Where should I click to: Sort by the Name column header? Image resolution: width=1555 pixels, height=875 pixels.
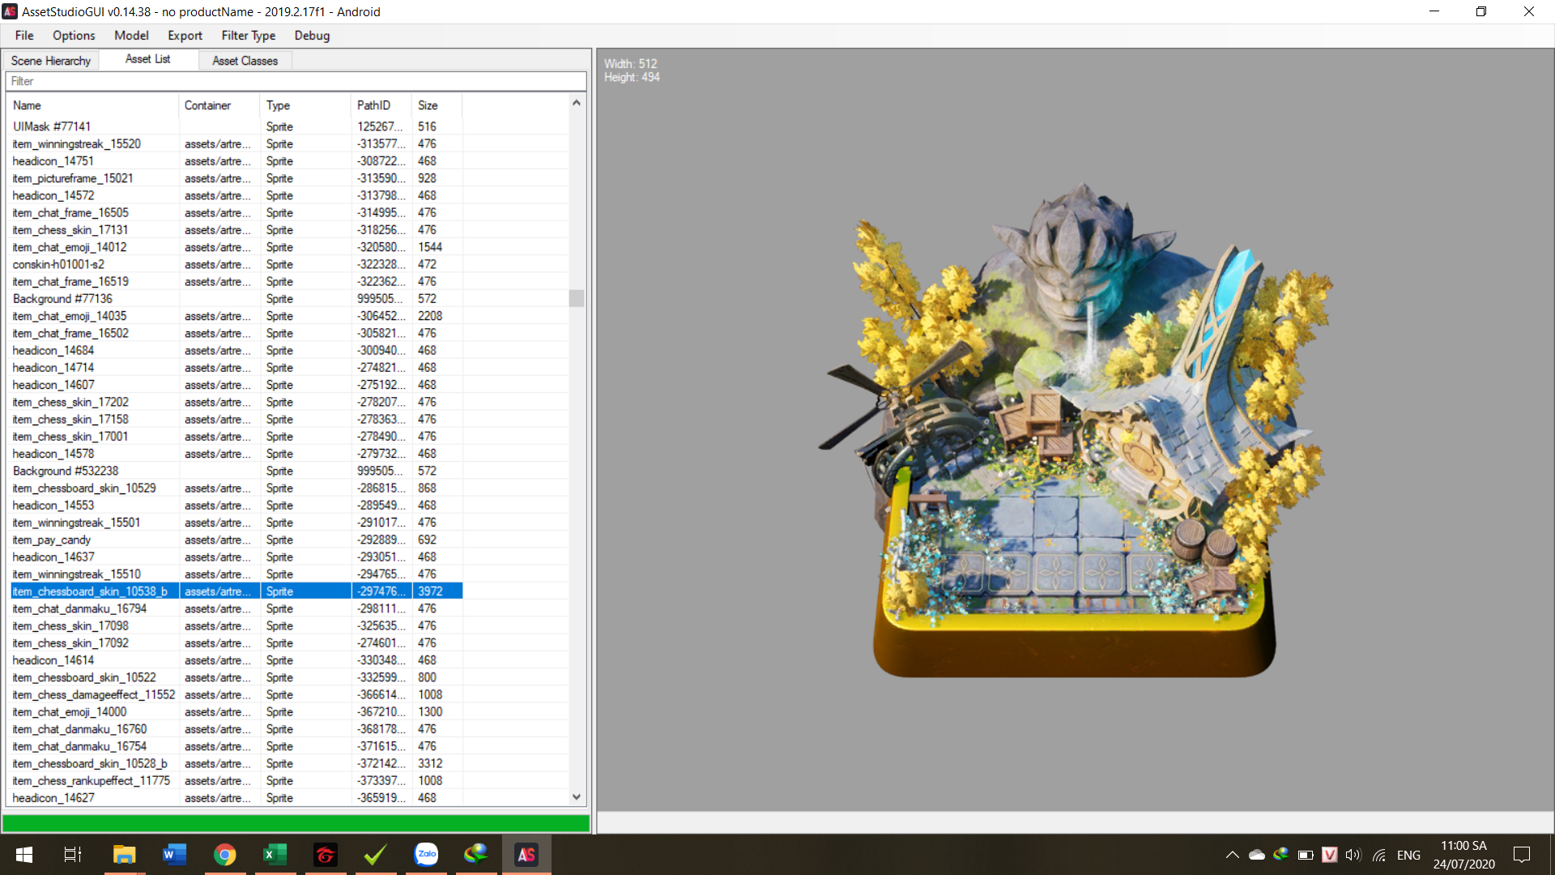click(93, 105)
